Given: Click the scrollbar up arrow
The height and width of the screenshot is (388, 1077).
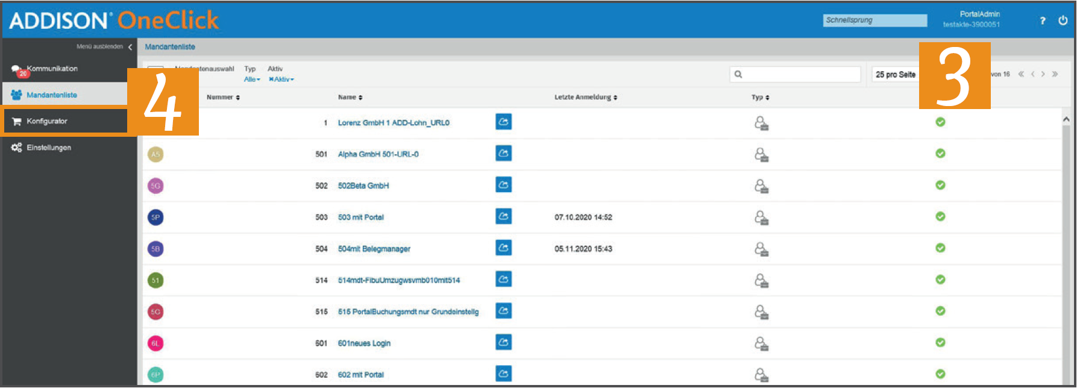Looking at the screenshot, I should 1066,119.
